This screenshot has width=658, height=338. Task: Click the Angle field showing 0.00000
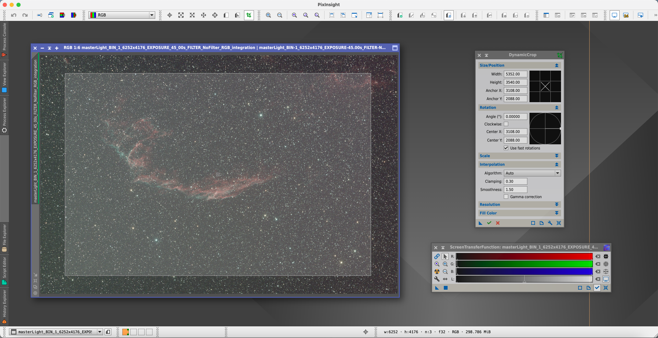pyautogui.click(x=515, y=117)
